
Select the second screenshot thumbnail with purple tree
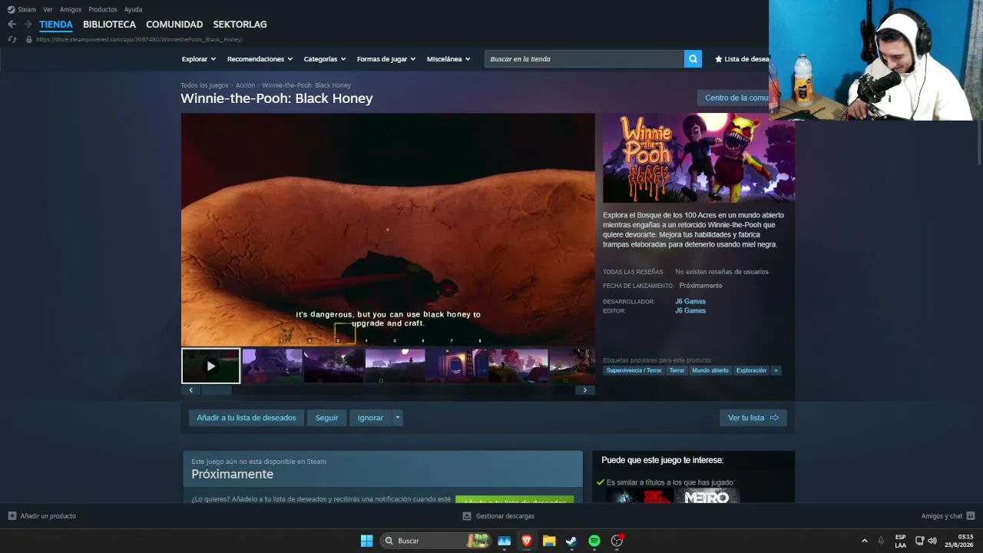(x=273, y=366)
